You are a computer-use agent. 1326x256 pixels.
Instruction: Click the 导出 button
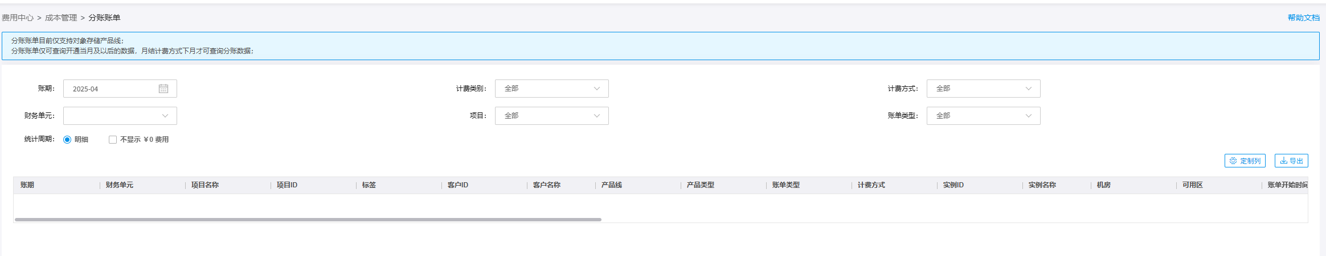(1291, 161)
